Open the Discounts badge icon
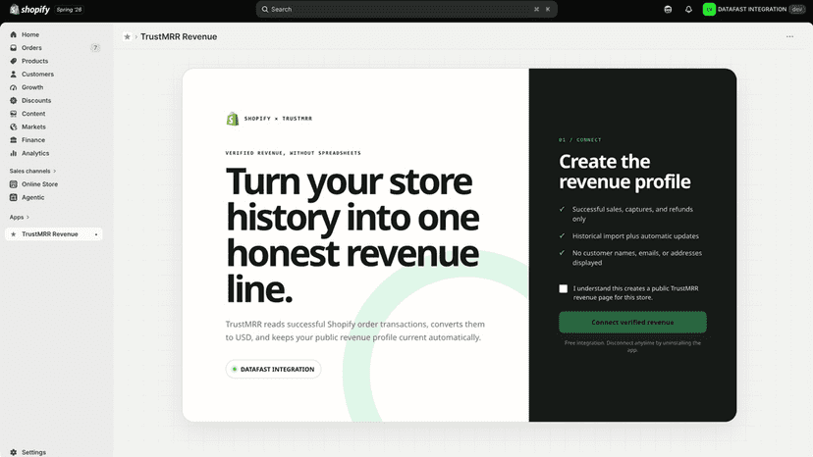The width and height of the screenshot is (813, 457). (14, 100)
